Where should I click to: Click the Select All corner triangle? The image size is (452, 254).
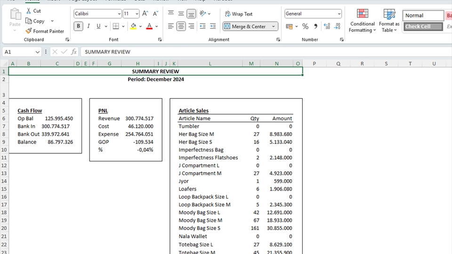coord(4,63)
